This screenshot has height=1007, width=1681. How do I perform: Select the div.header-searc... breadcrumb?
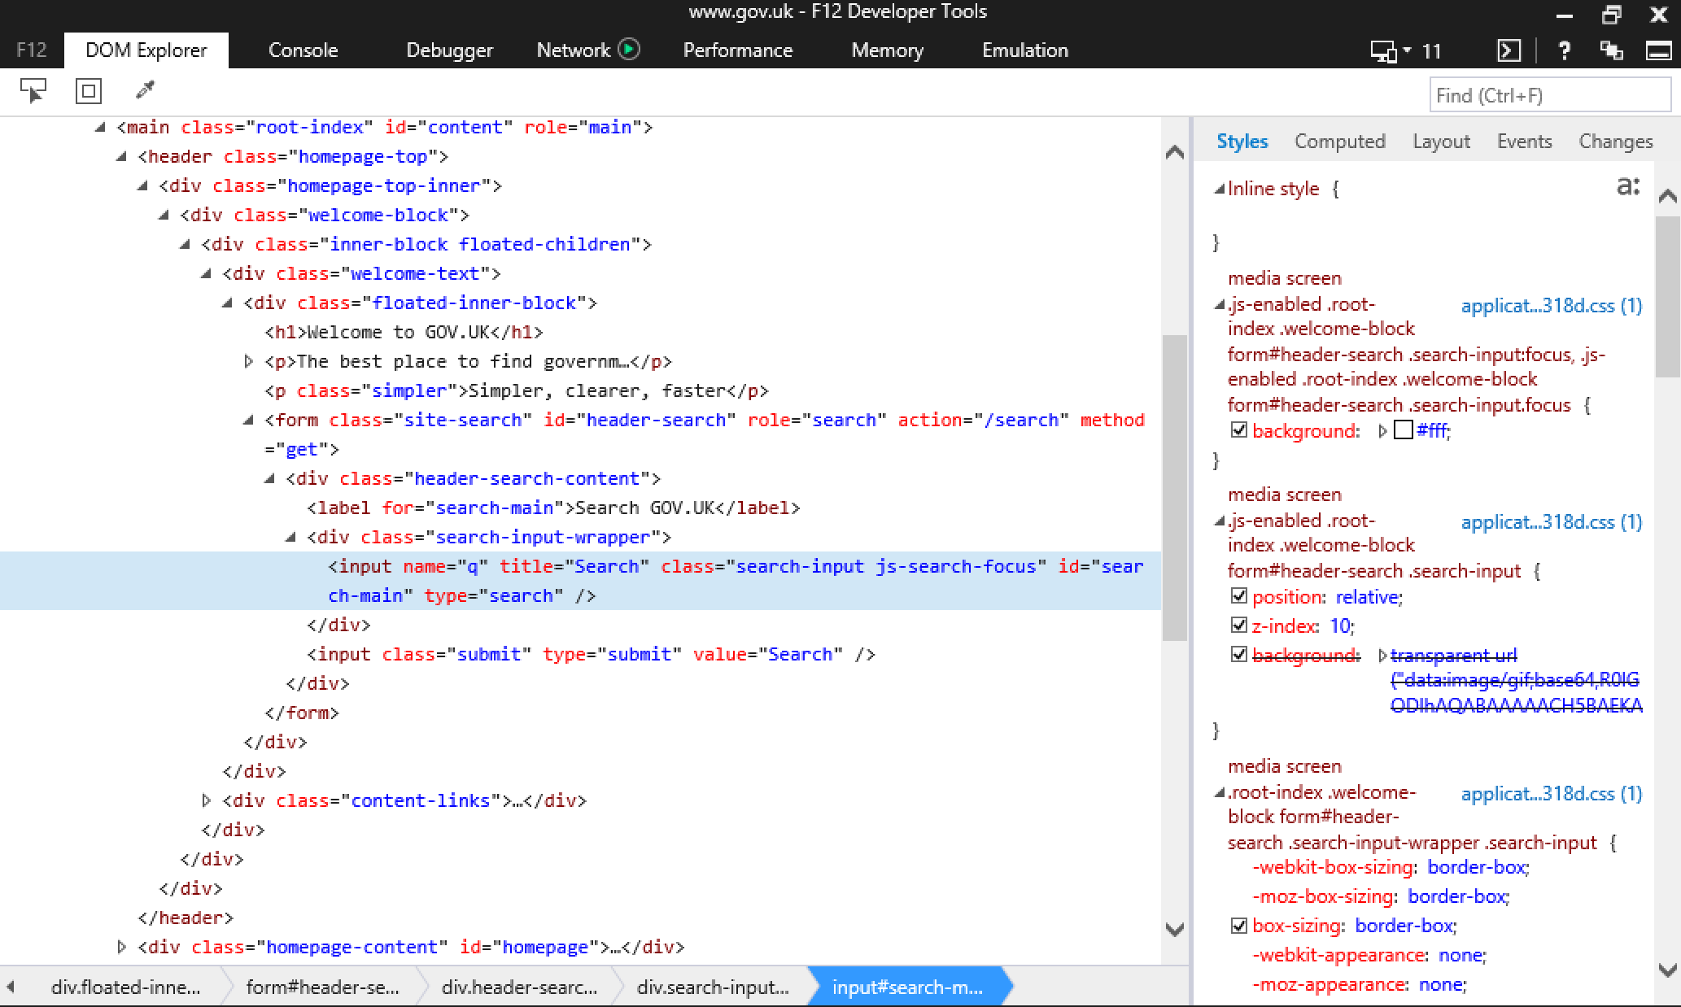519,987
